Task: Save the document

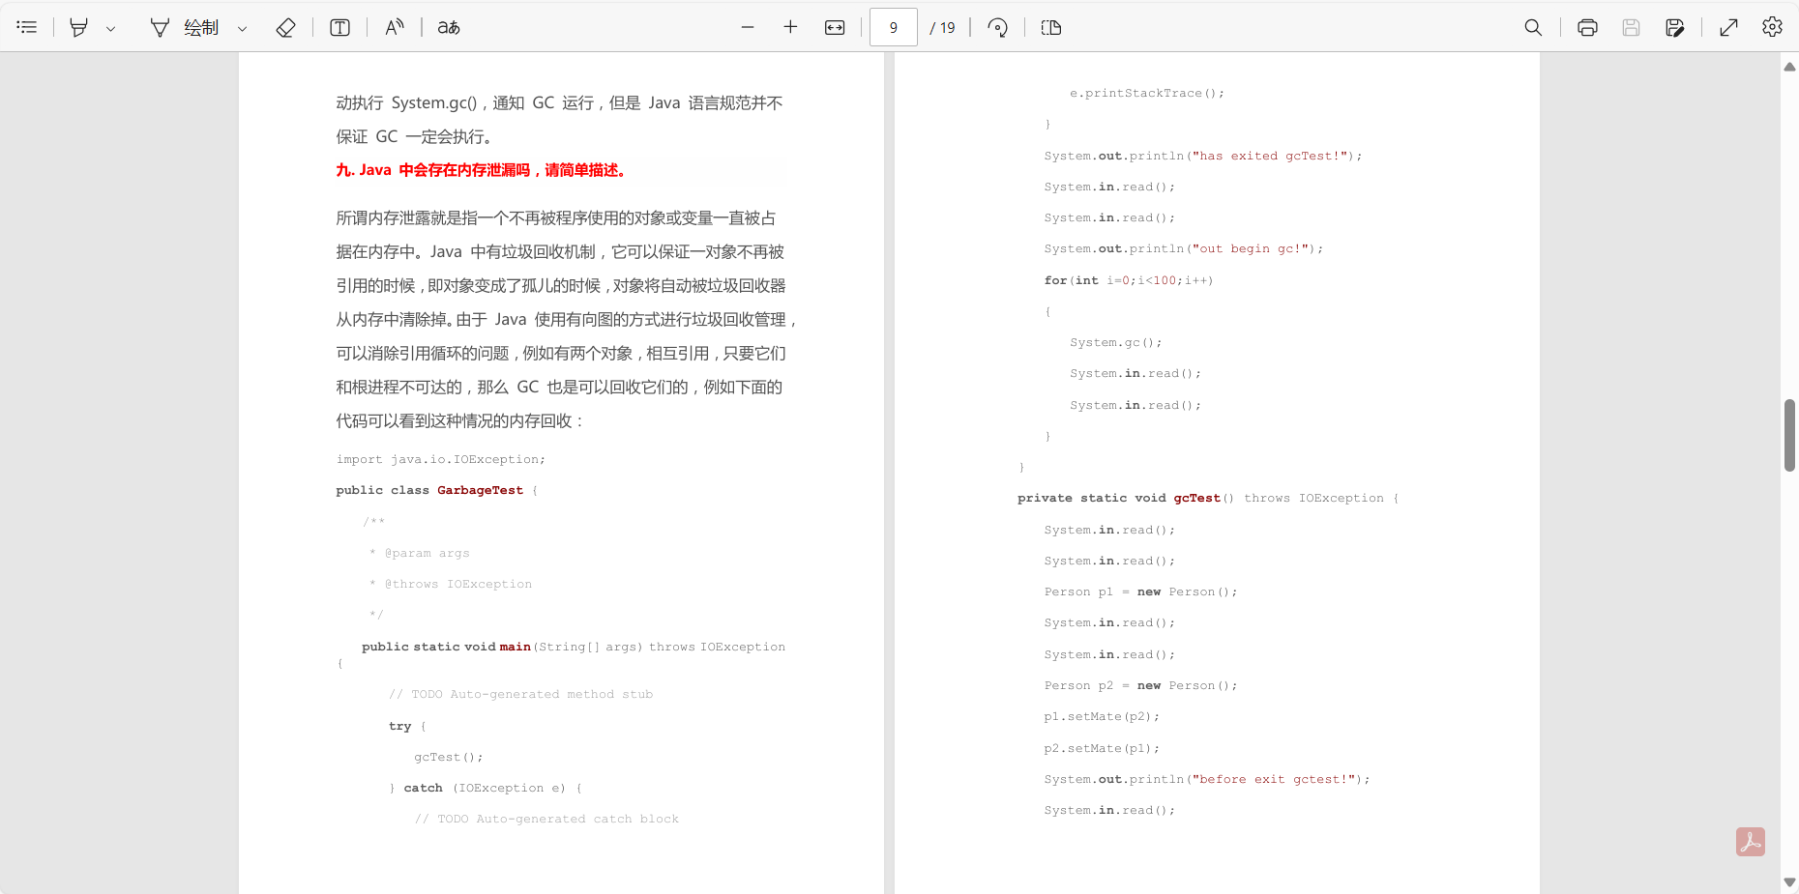Action: click(x=1631, y=27)
